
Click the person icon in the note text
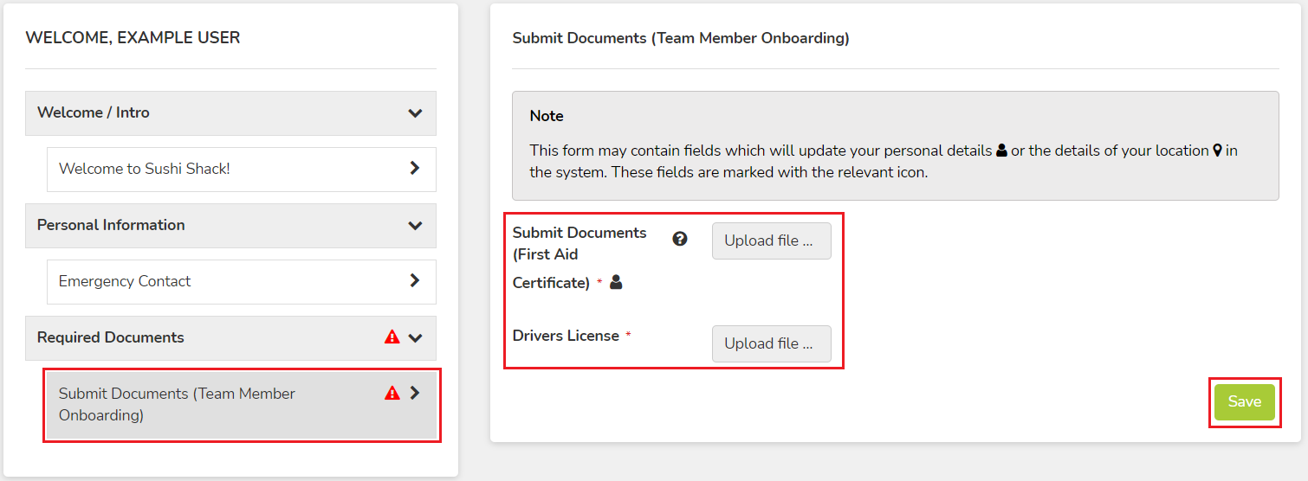click(1002, 151)
